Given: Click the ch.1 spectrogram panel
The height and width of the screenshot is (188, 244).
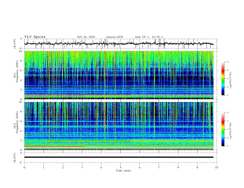Looking at the screenshot, I should click(119, 75).
